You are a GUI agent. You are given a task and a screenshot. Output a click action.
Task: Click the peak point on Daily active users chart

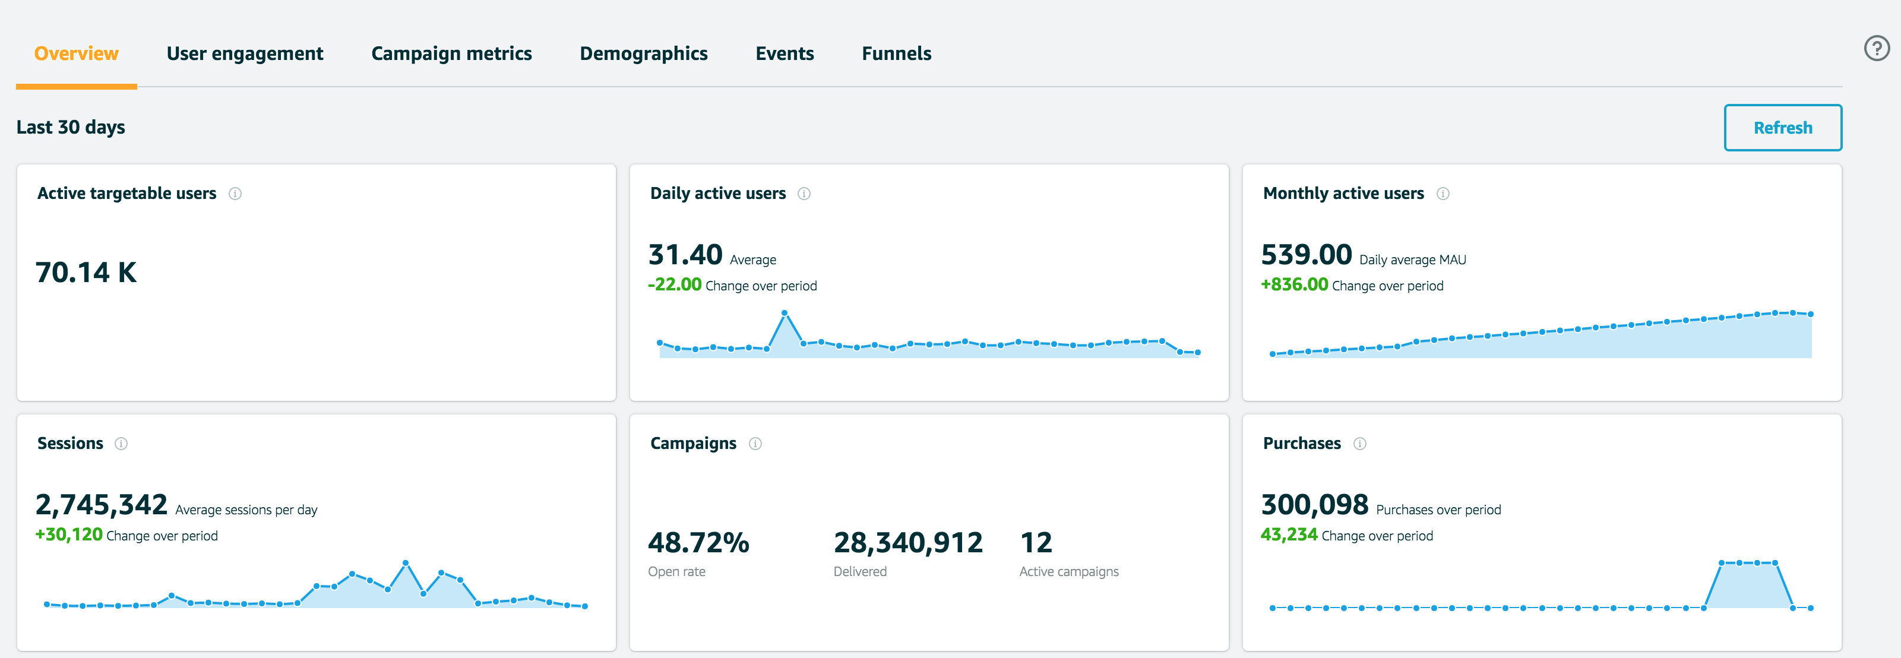pos(784,314)
